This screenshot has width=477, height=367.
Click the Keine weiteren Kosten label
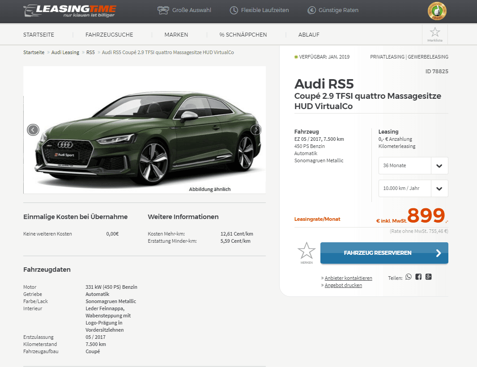pos(47,234)
